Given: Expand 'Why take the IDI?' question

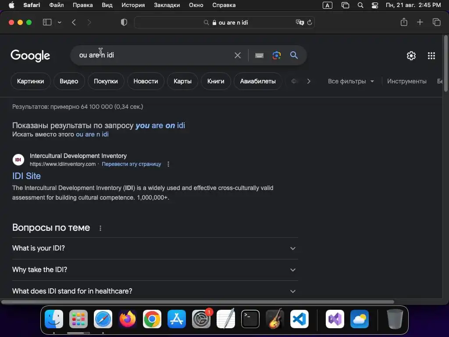Looking at the screenshot, I should (155, 270).
